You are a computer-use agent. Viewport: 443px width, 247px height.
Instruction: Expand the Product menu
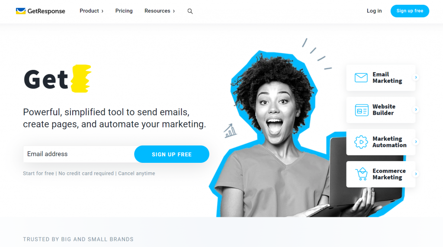[x=92, y=11]
